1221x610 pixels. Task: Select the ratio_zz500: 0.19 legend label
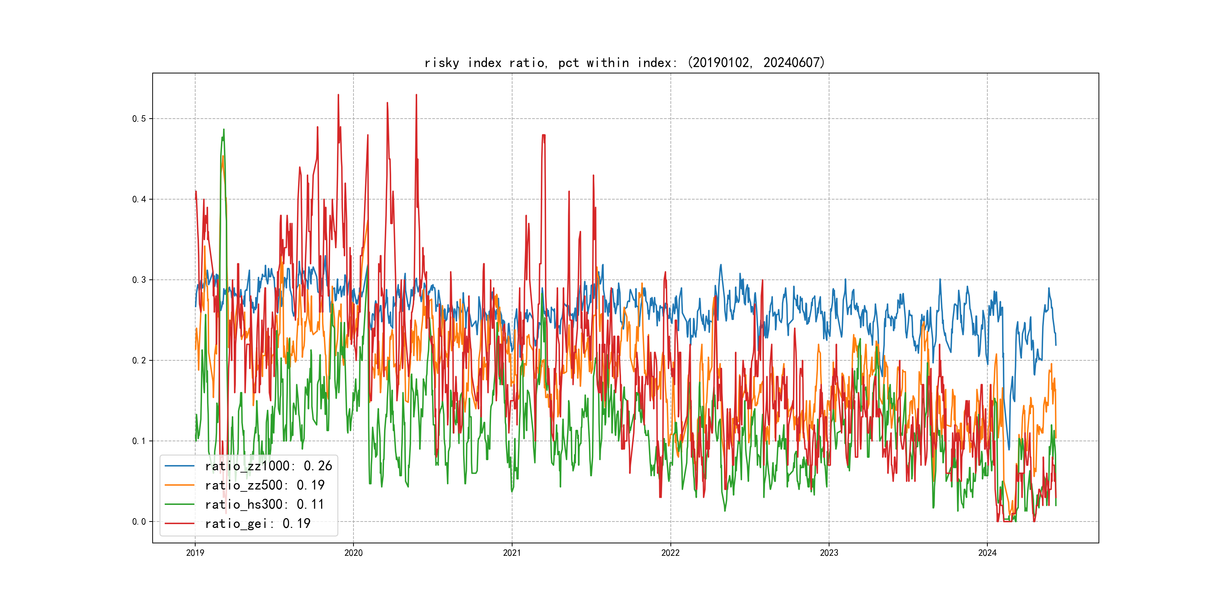click(x=265, y=485)
